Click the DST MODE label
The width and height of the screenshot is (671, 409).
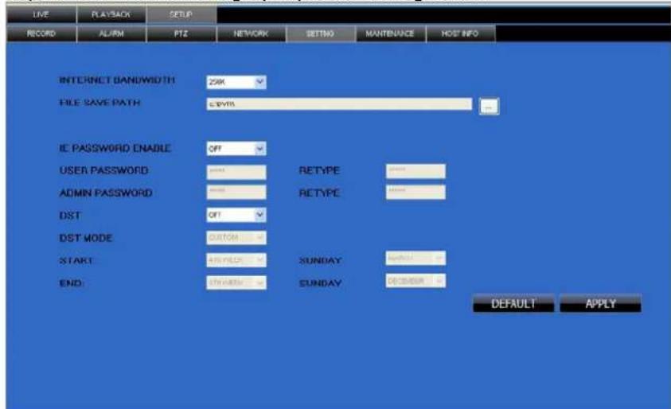click(x=86, y=238)
